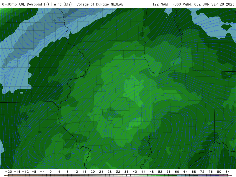Screen dimensions: 236x177
Task: Click the 24 value on the color scale
Action: [x=101, y=172]
